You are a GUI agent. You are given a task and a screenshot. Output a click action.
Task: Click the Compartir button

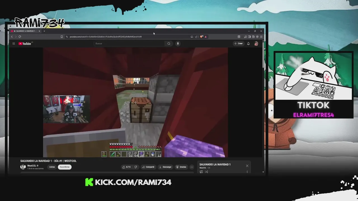tap(148, 167)
